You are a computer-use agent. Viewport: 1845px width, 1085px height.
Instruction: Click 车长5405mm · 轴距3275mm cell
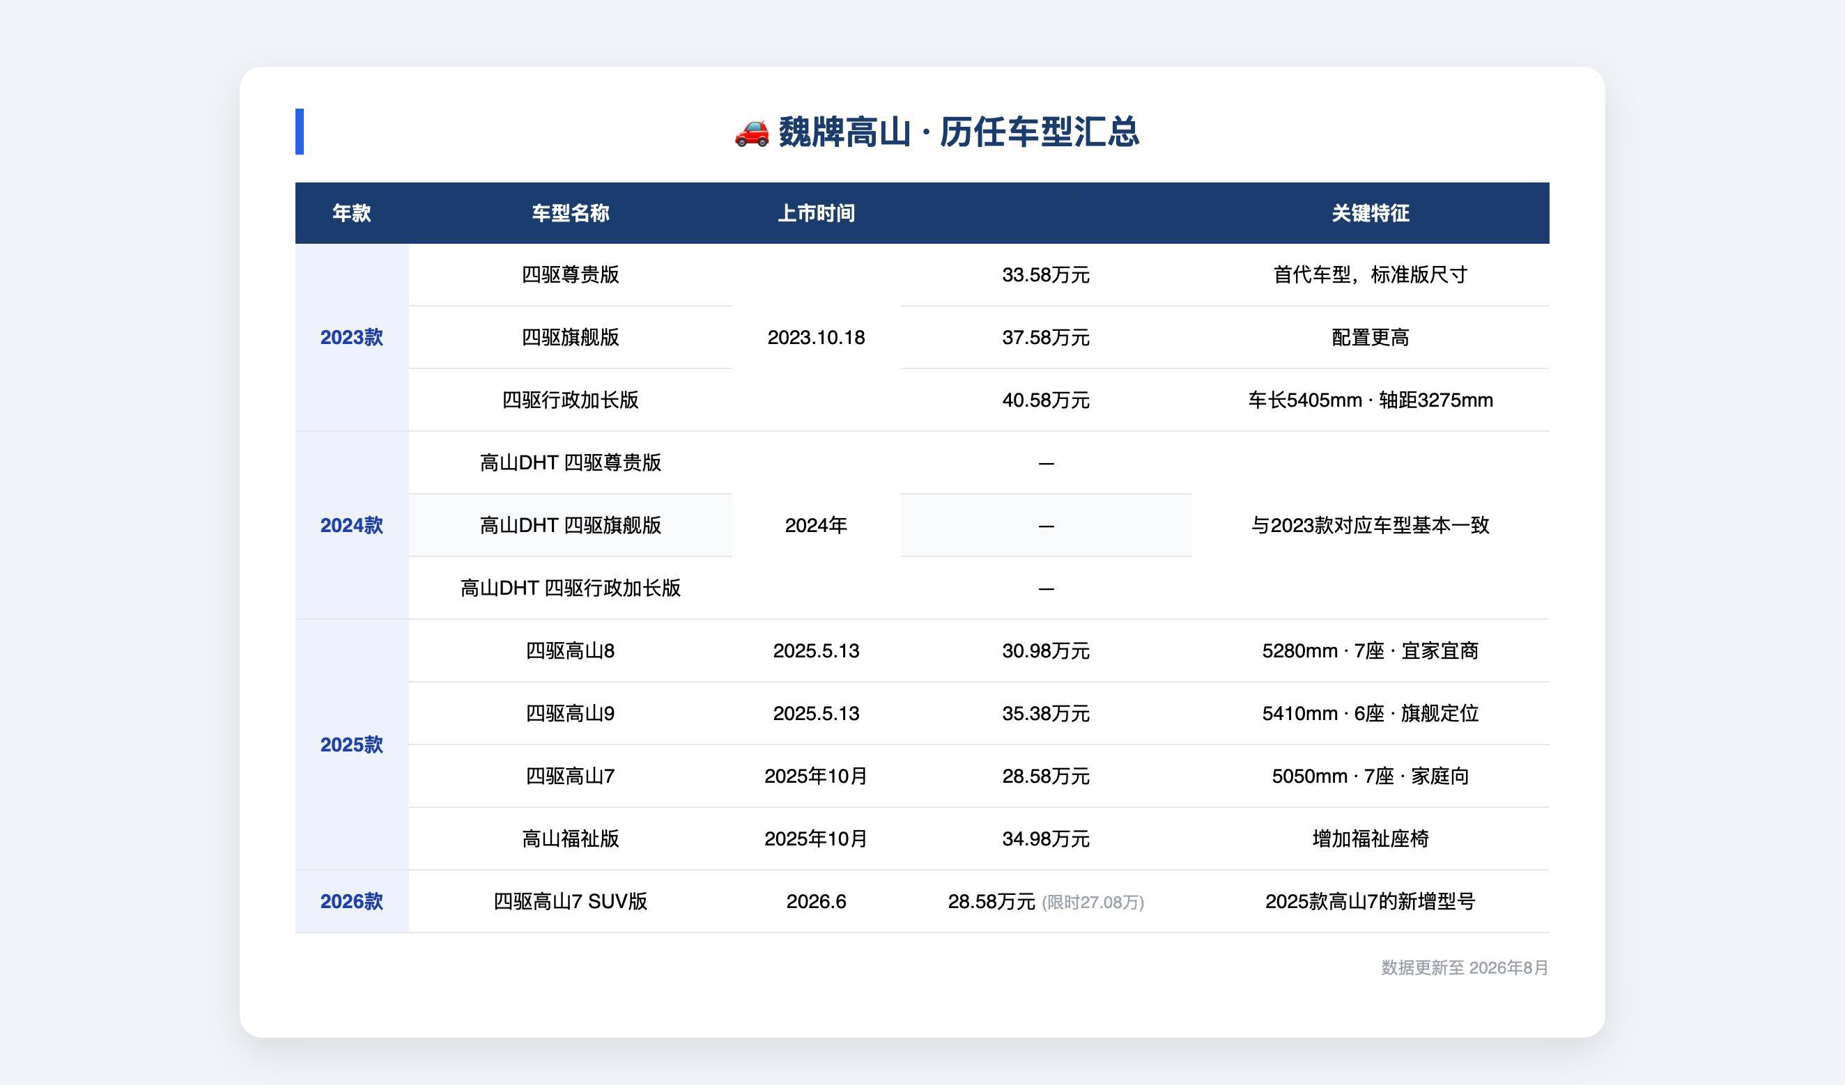(x=1370, y=400)
